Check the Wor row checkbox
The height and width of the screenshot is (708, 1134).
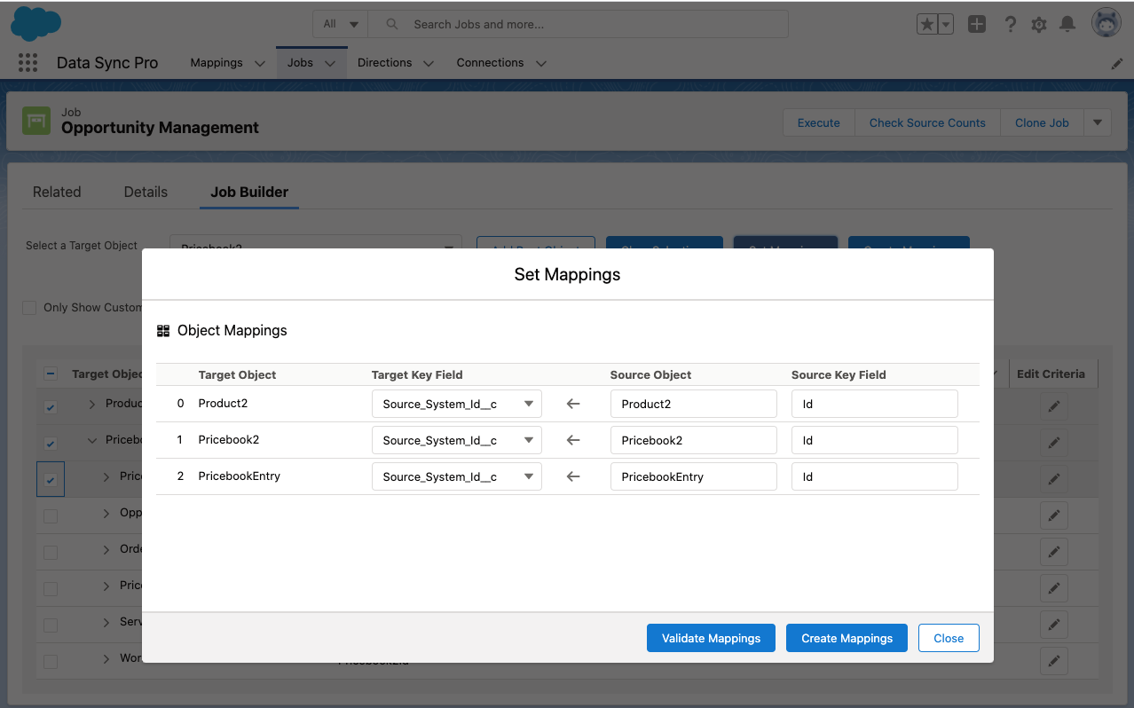pos(51,662)
